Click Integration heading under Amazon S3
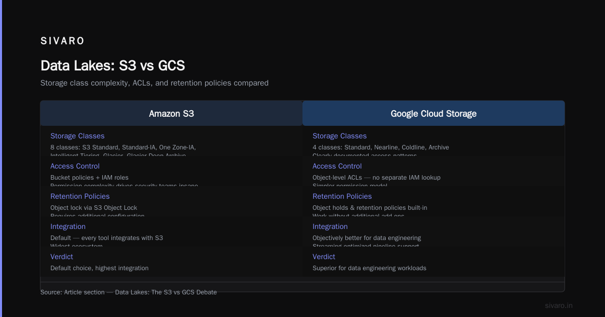 point(68,226)
